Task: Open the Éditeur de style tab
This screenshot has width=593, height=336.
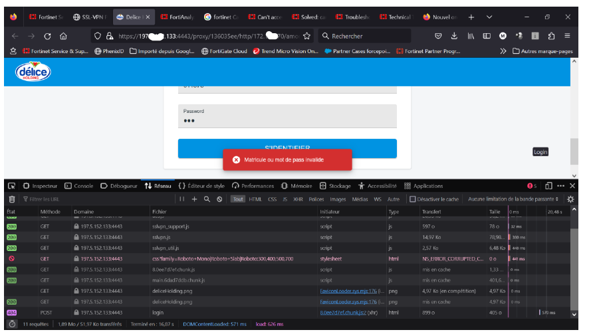Action: pyautogui.click(x=201, y=186)
